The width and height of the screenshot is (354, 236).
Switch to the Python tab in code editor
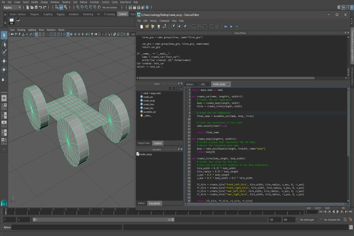190,84
